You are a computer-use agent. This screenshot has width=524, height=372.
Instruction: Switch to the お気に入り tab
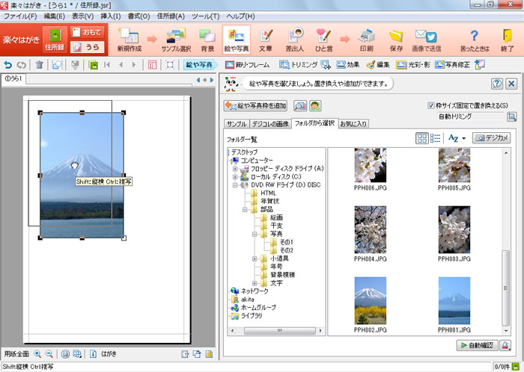coord(354,123)
